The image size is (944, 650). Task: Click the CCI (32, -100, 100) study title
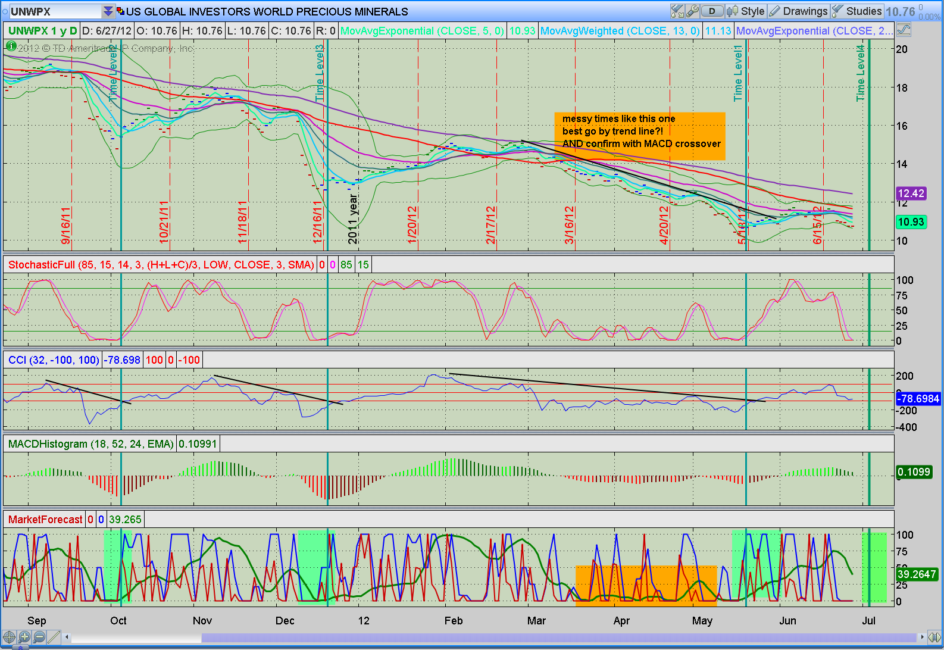click(x=54, y=360)
